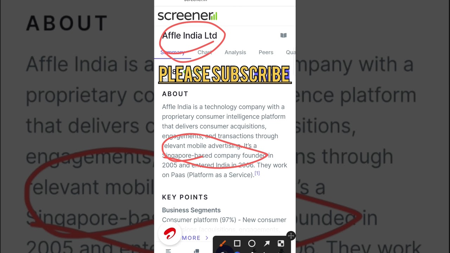Switch to the Chart tab
The width and height of the screenshot is (450, 253).
pyautogui.click(x=205, y=52)
